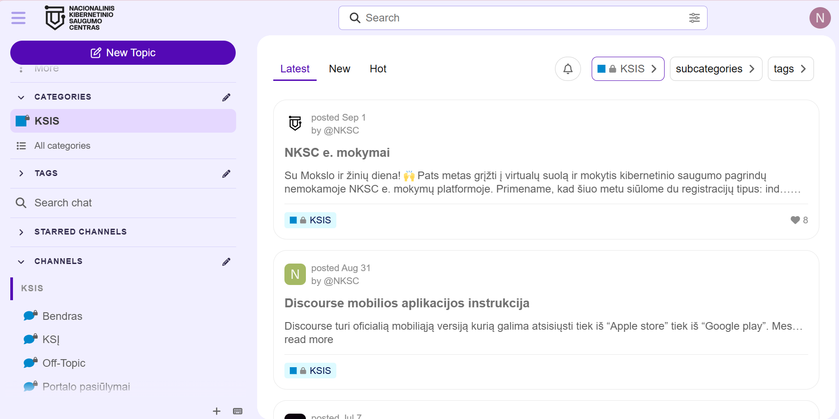Toggle the hamburger sidebar menu
The height and width of the screenshot is (419, 839).
(18, 18)
